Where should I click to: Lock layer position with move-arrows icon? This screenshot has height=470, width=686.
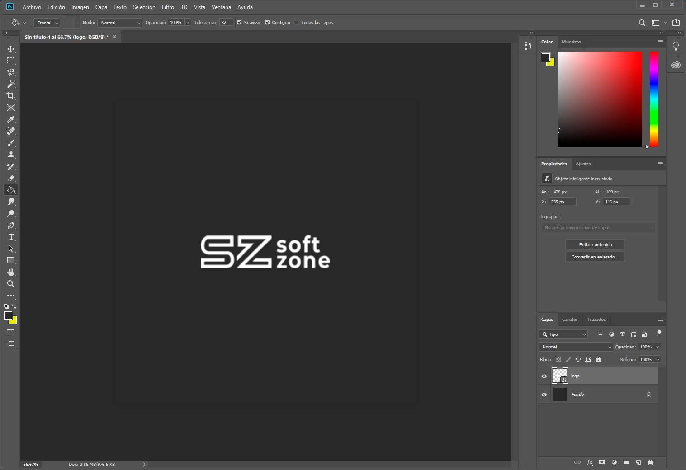[578, 360]
